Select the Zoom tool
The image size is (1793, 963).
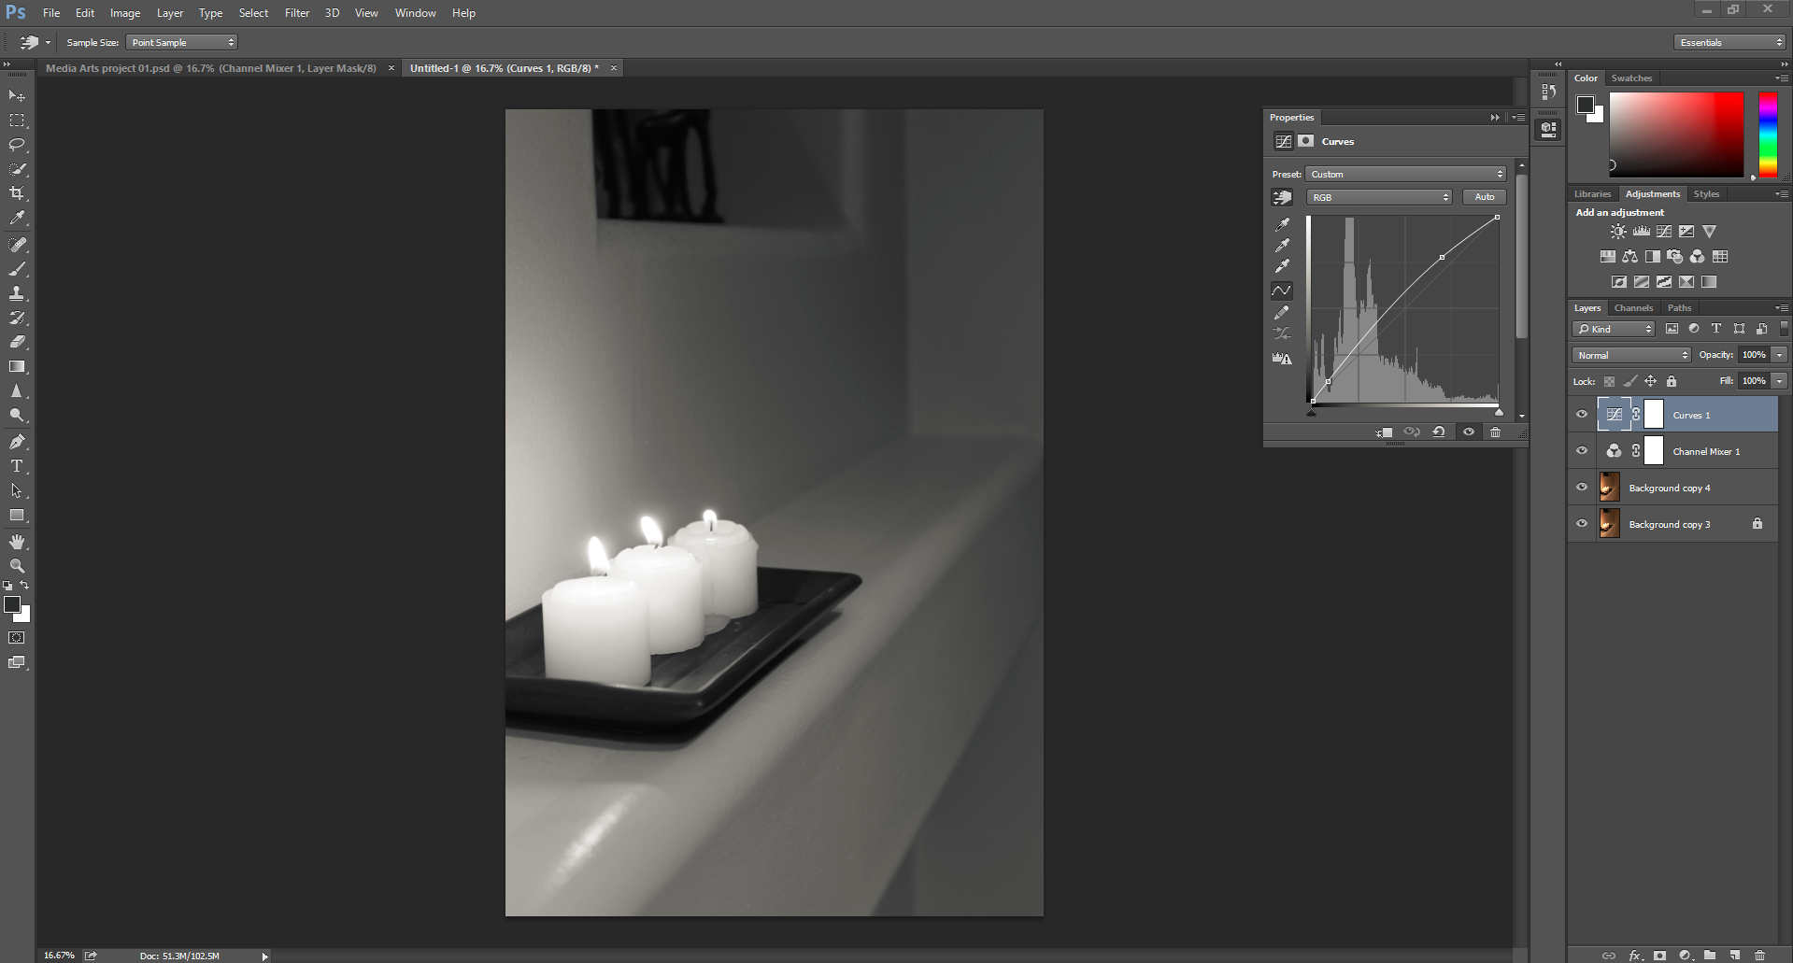click(x=17, y=566)
